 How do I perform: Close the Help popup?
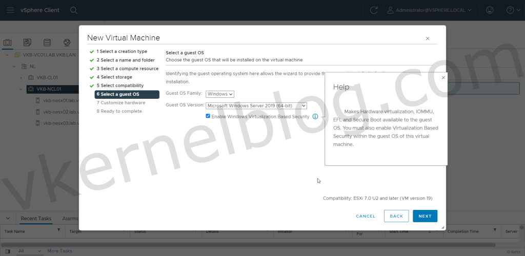tap(443, 77)
